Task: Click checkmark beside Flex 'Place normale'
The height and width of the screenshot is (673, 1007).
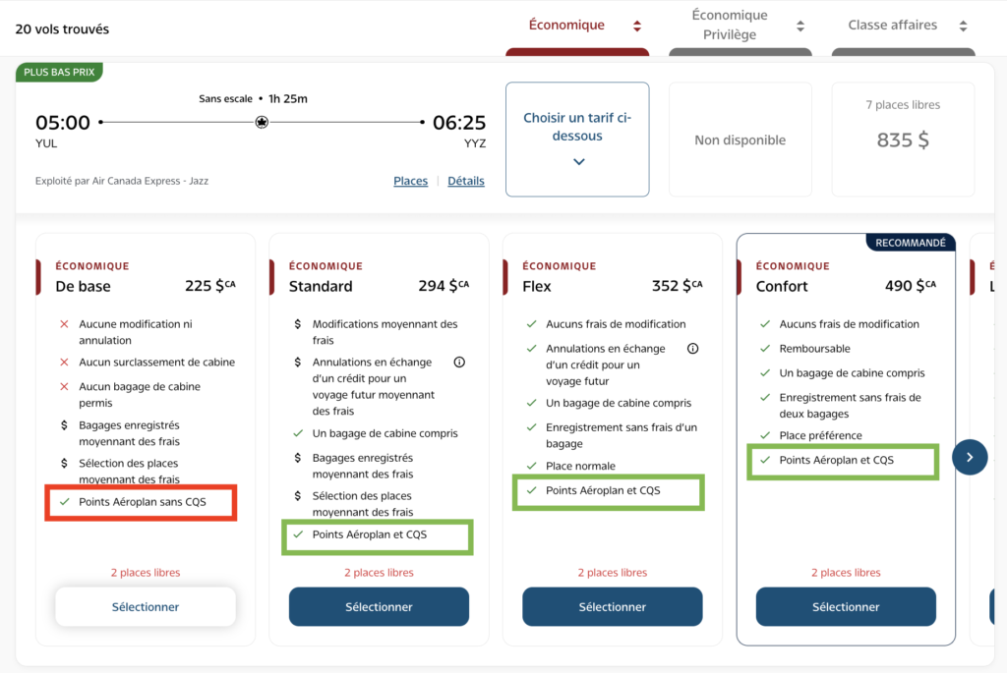Action: click(531, 467)
